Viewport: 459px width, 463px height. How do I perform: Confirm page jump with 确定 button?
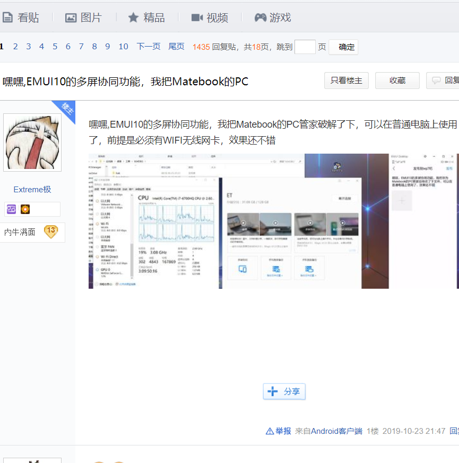[343, 47]
